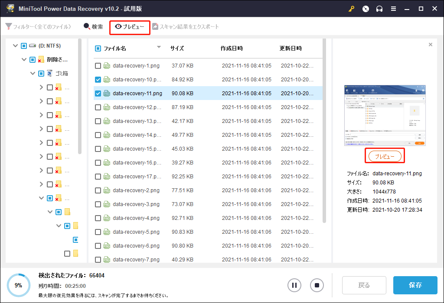Screen dimensions: 444x303
Task: Toggle the select-all checkbox beside ファイル名
Action: [x=98, y=48]
